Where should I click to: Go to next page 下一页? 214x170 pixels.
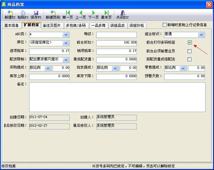93,15
